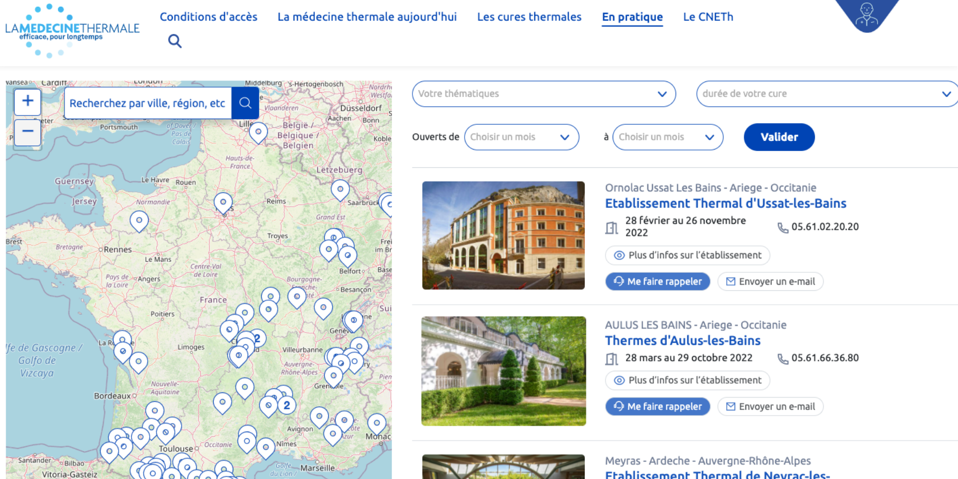Viewport: 958px width, 479px height.
Task: Open the Ussat-les-Bains building photo
Action: click(503, 235)
